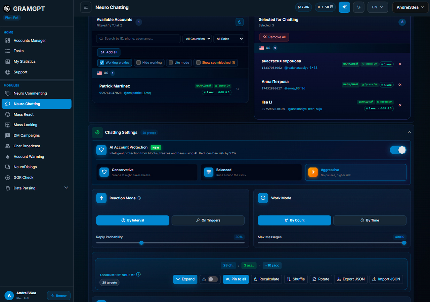Click the Reply Probability slider handle
The height and width of the screenshot is (302, 430).
click(141, 243)
